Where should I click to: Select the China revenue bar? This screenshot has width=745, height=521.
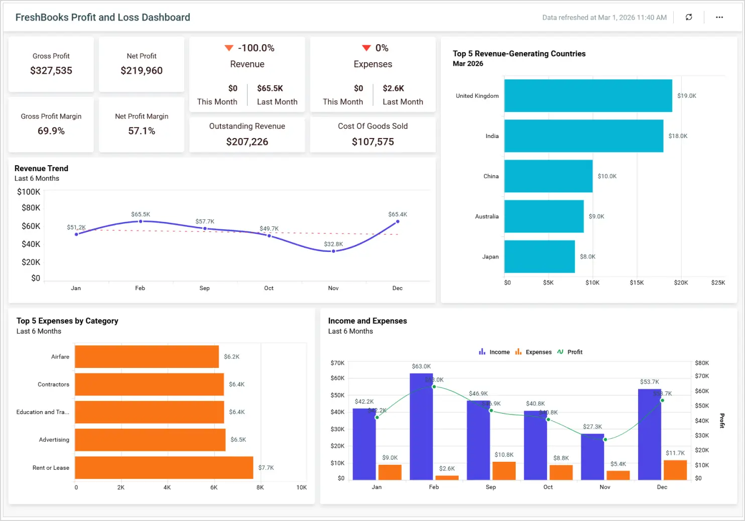[x=549, y=176]
